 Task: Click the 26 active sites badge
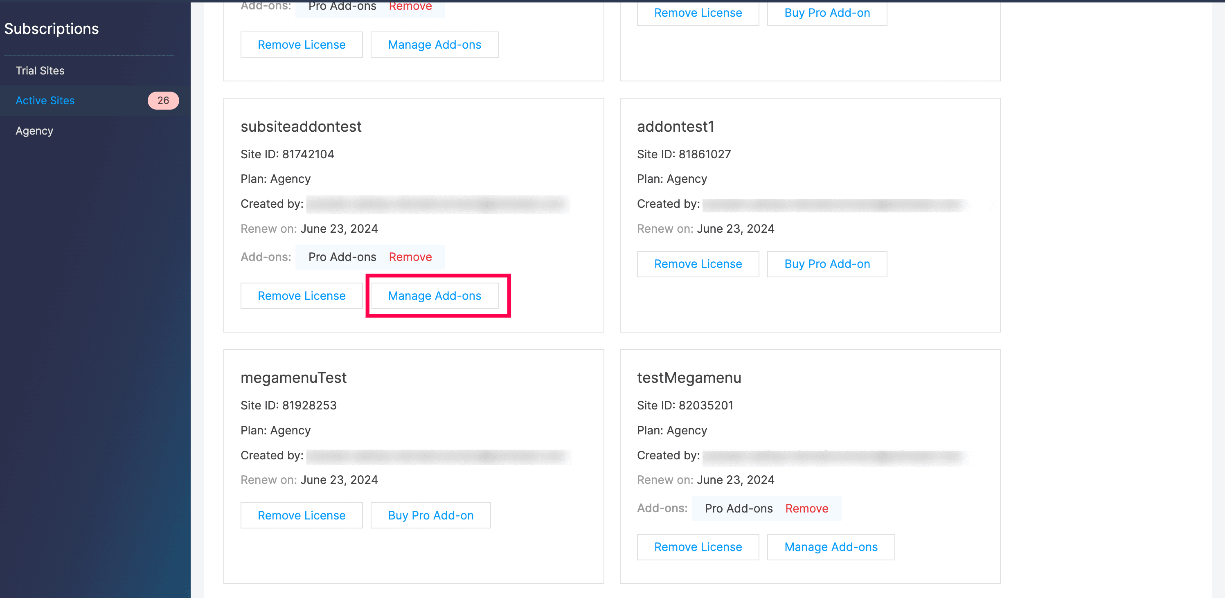[162, 100]
